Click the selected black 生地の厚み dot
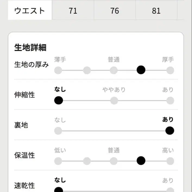 tap(141, 70)
